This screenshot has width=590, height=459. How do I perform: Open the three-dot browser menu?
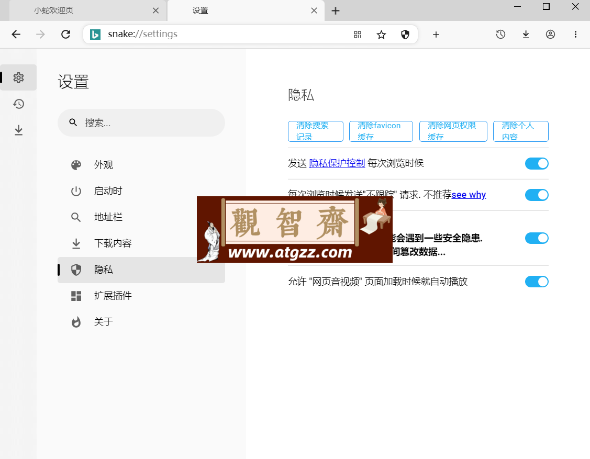pyautogui.click(x=575, y=35)
